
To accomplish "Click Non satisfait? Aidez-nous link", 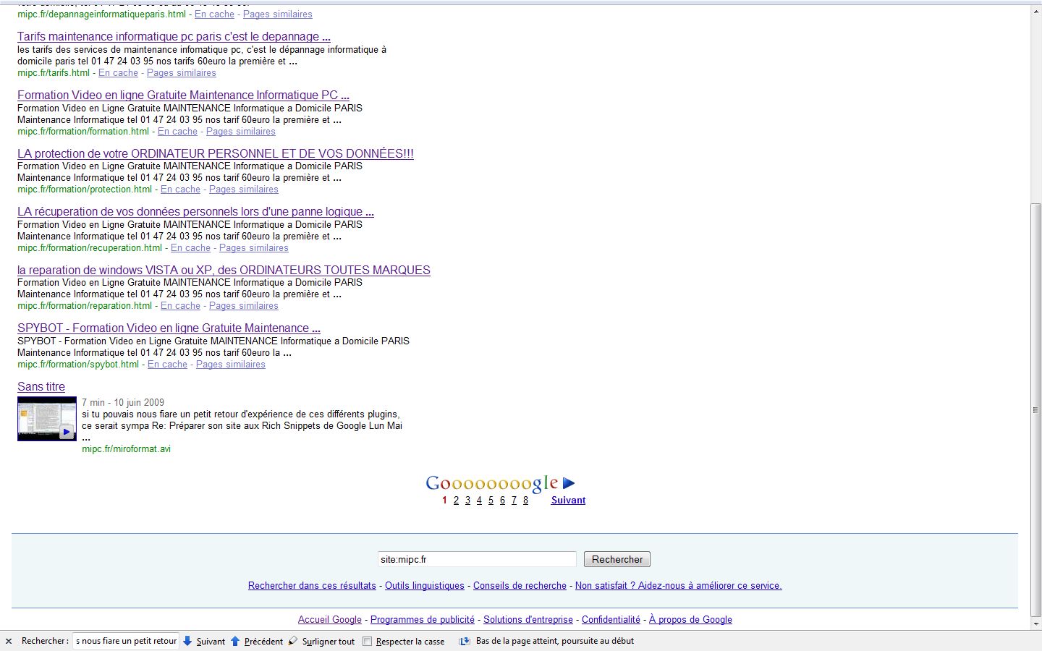I will (678, 586).
